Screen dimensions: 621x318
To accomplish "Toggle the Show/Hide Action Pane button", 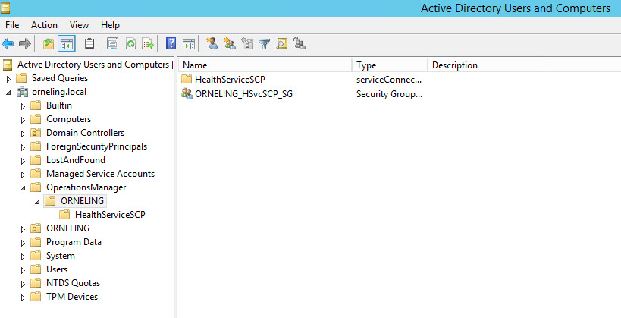I will coord(189,44).
